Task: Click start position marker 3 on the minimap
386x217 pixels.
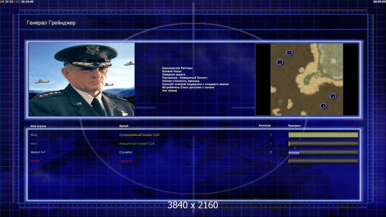Action: (333, 96)
